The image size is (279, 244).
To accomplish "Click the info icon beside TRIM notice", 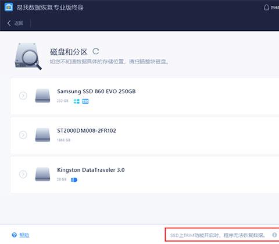I will [274, 235].
